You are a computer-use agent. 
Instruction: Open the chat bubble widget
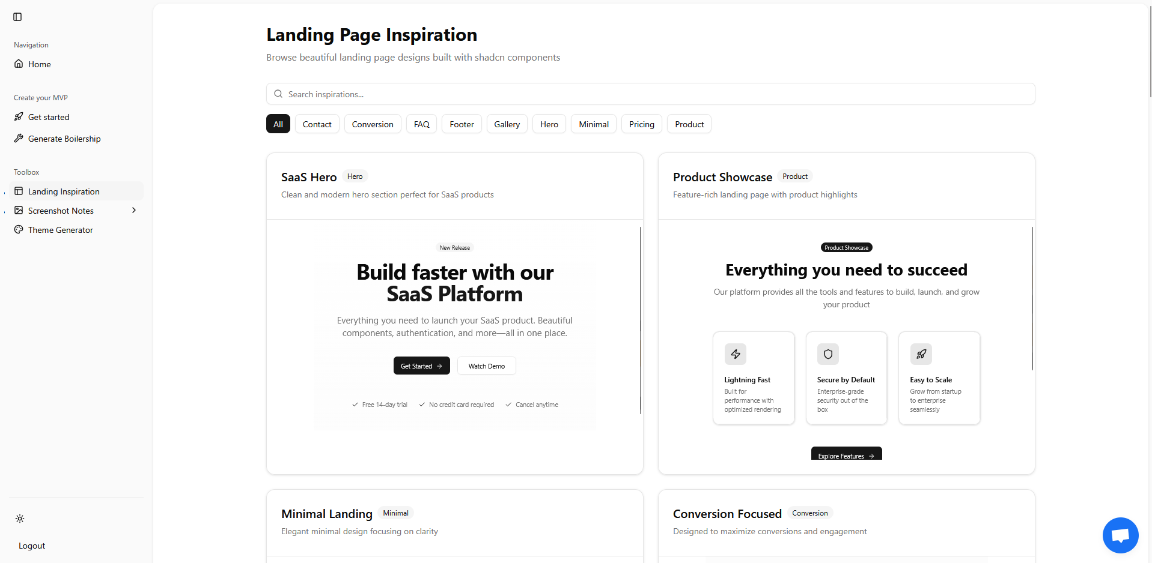[x=1120, y=535]
